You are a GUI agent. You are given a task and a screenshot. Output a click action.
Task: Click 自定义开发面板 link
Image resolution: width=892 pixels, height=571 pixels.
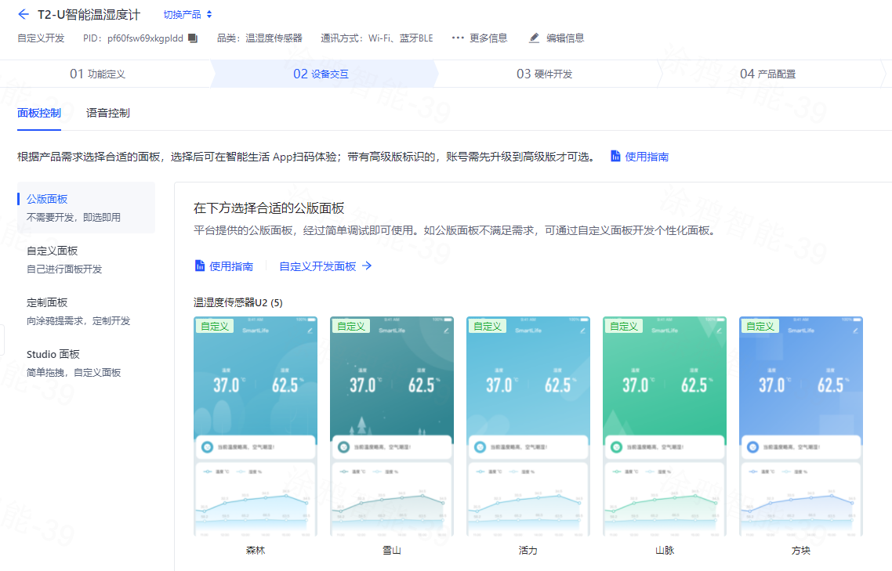tap(317, 266)
